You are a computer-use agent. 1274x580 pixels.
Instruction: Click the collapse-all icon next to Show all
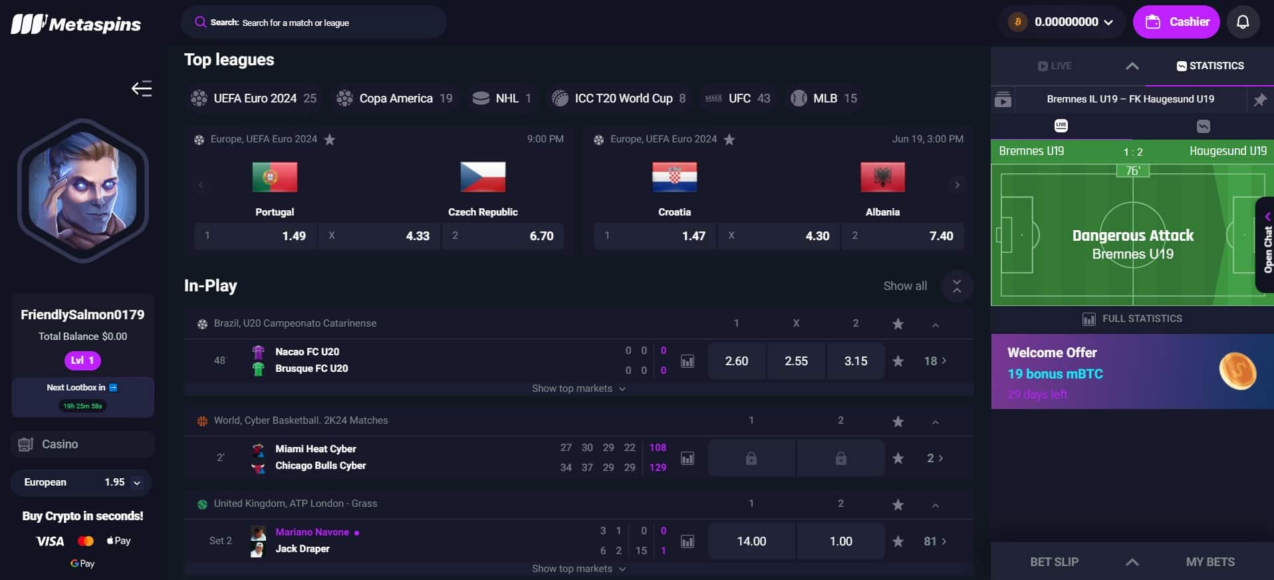tap(957, 286)
